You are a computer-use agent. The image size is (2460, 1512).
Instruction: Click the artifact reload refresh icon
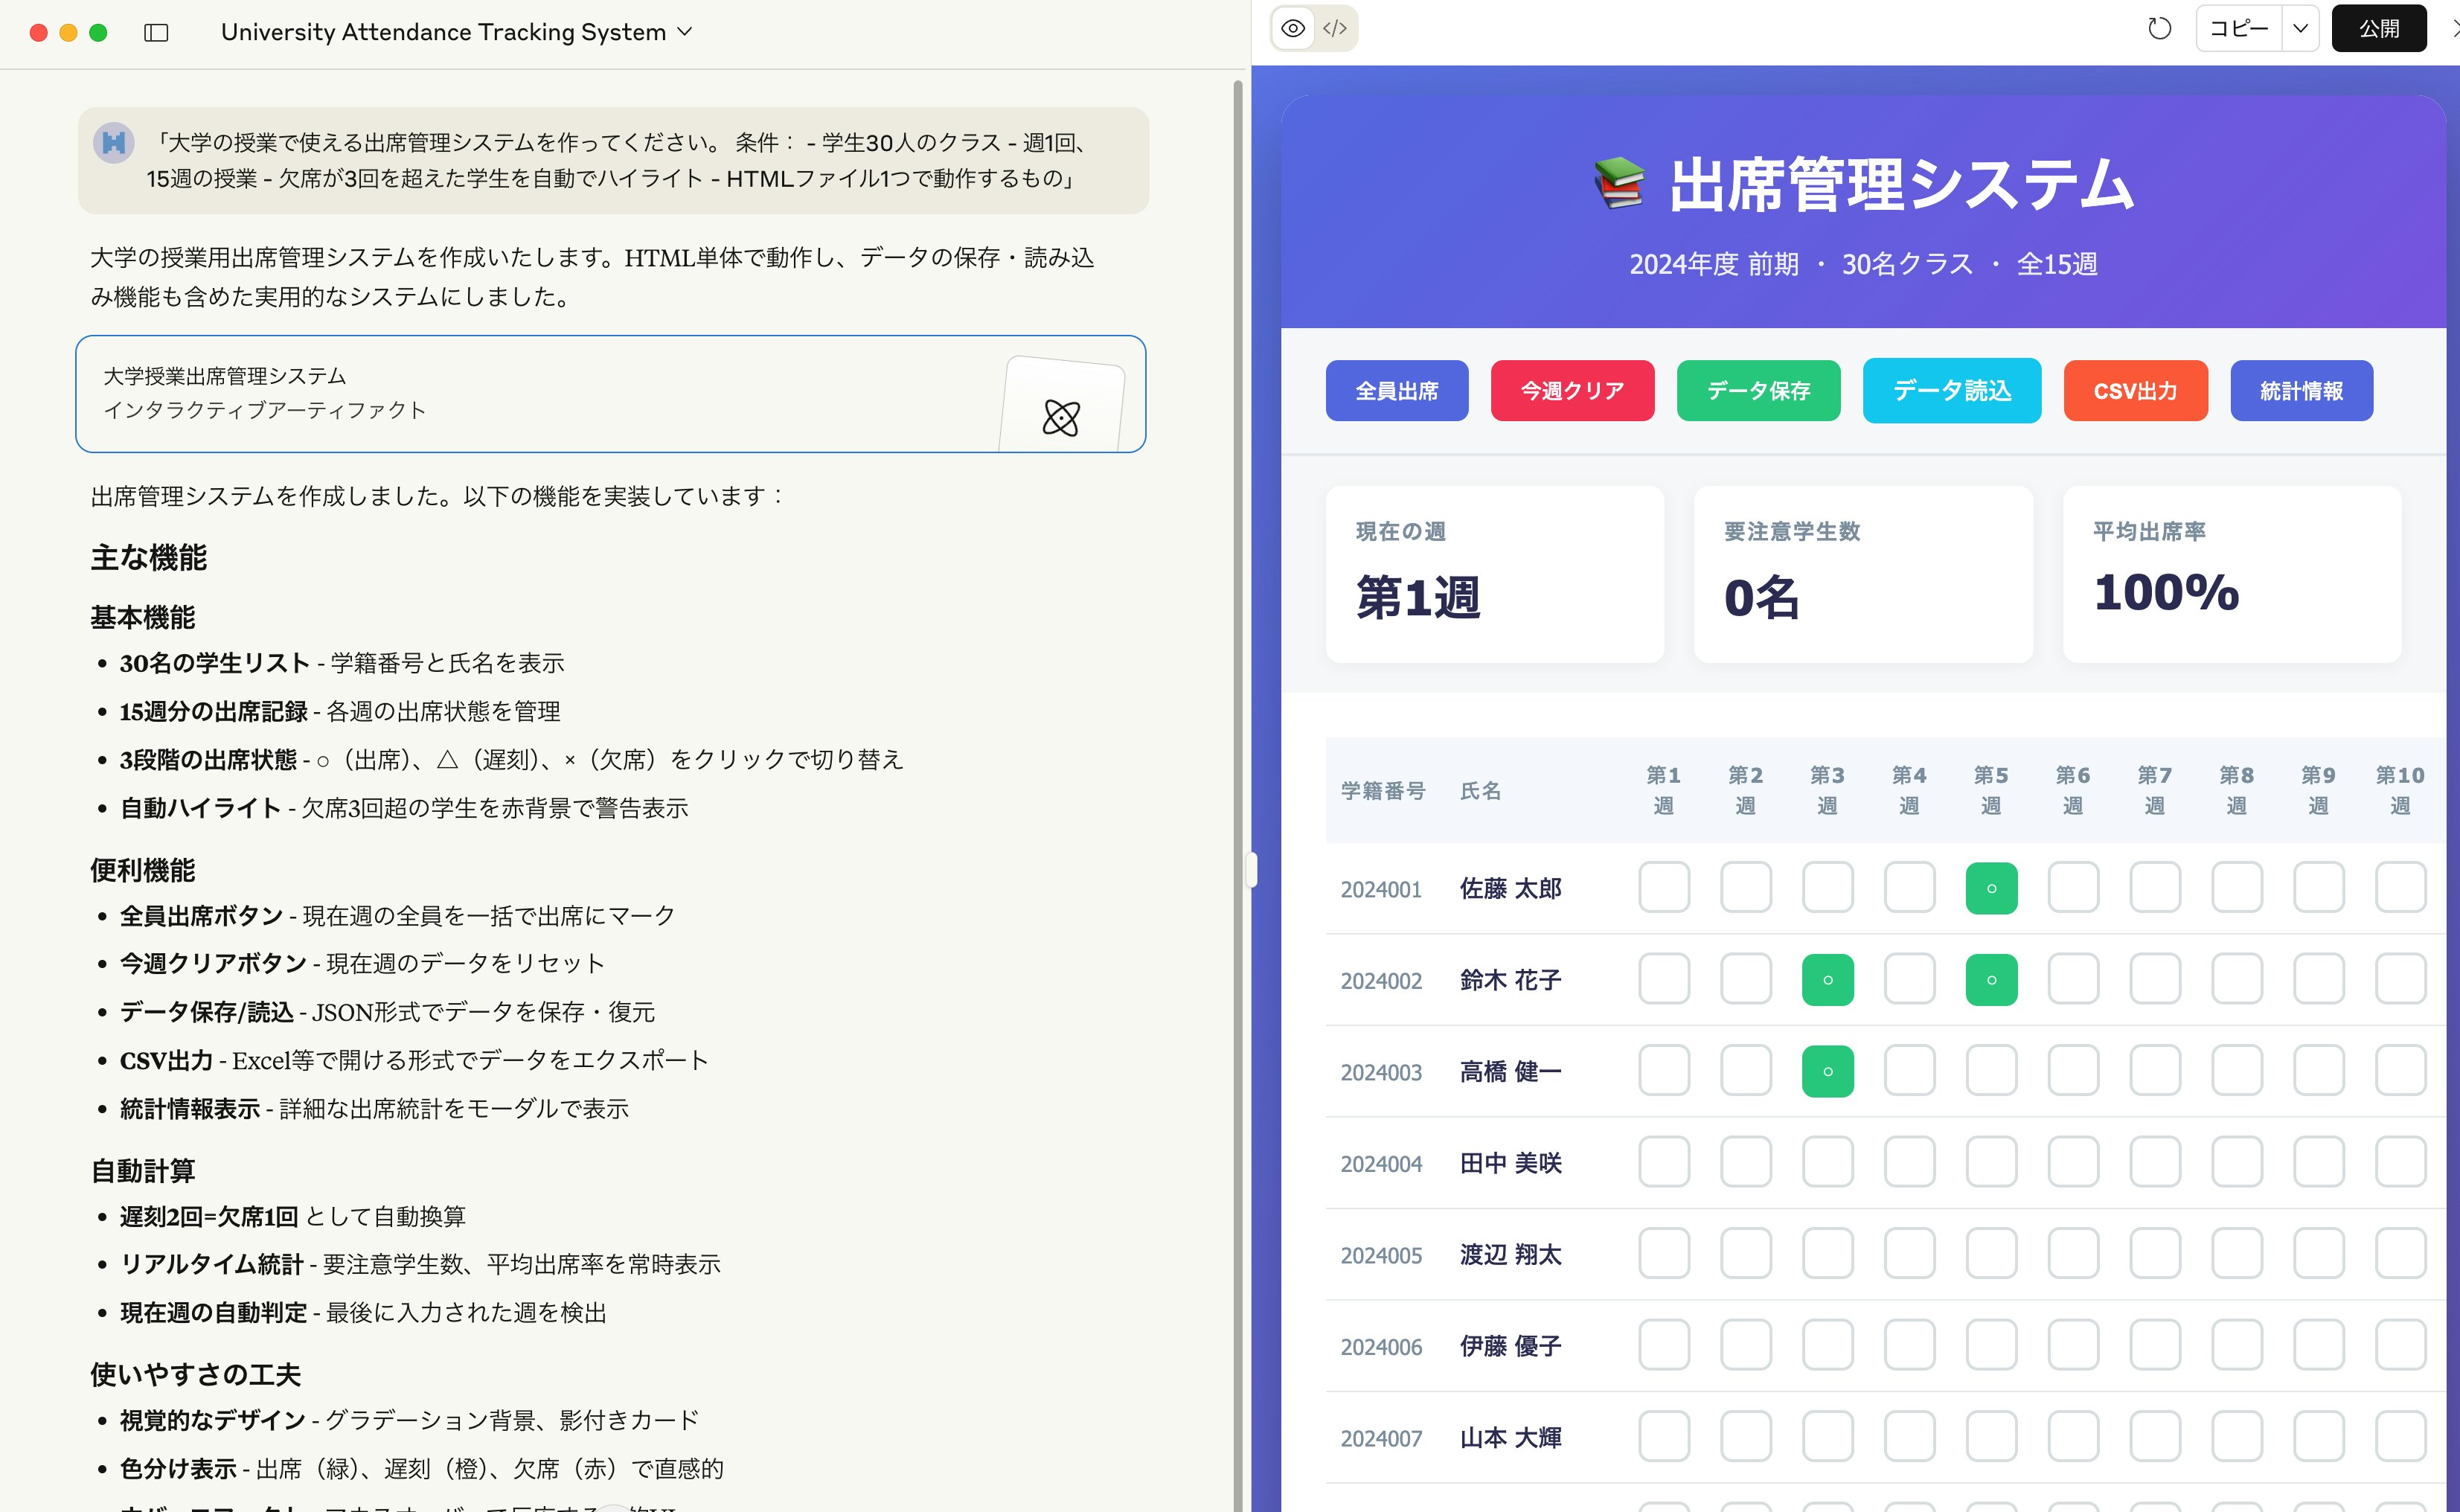[x=2159, y=28]
